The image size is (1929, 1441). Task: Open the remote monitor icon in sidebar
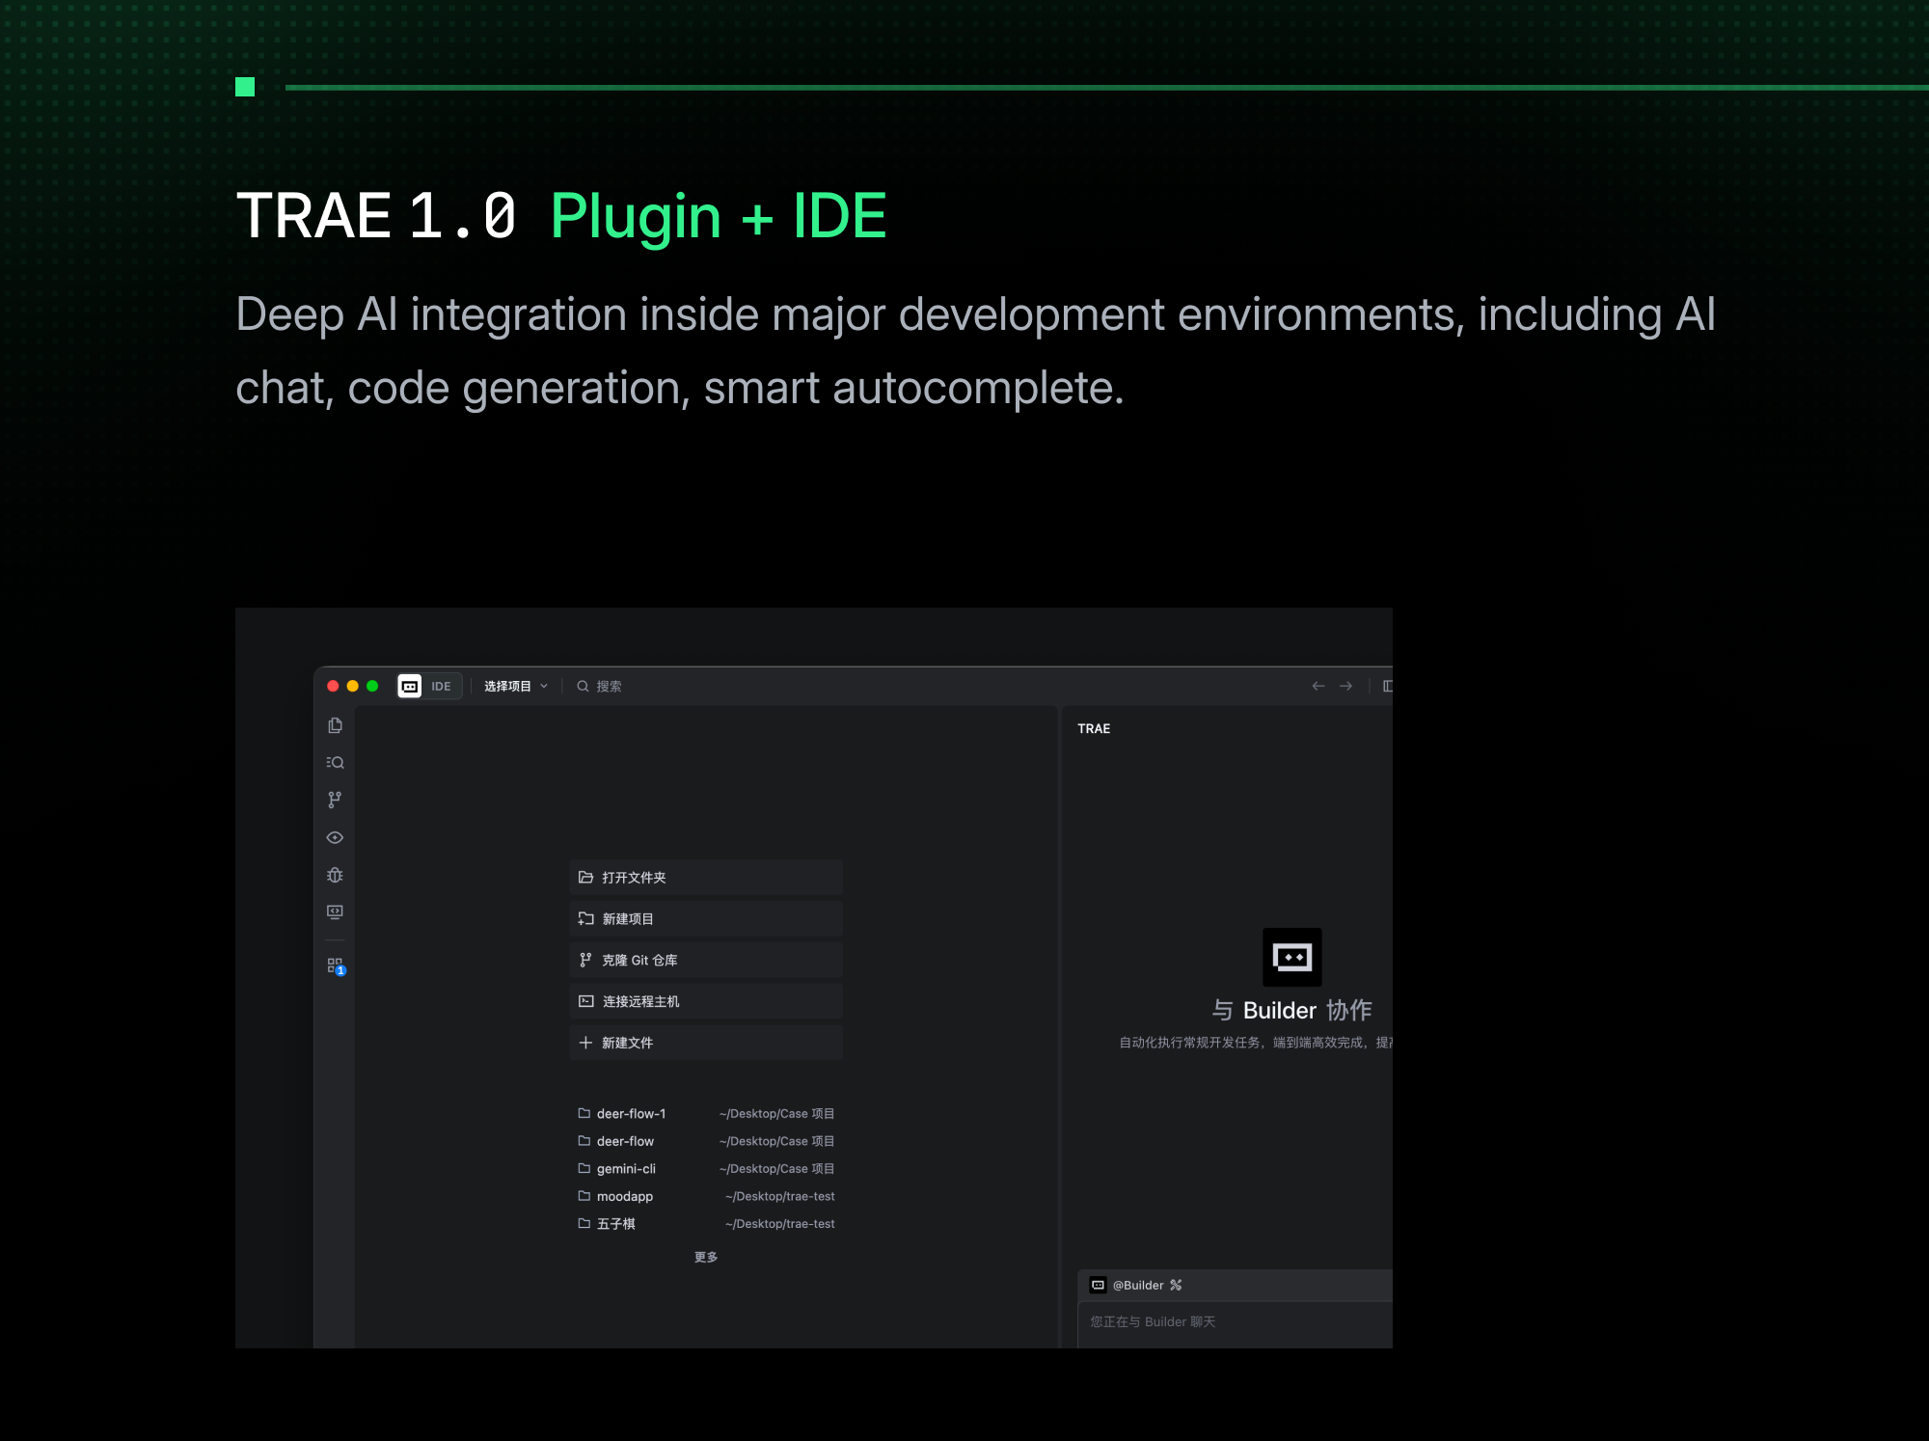pyautogui.click(x=335, y=911)
